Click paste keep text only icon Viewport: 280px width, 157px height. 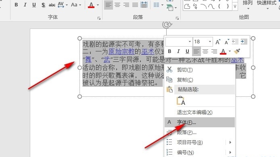coord(181,100)
